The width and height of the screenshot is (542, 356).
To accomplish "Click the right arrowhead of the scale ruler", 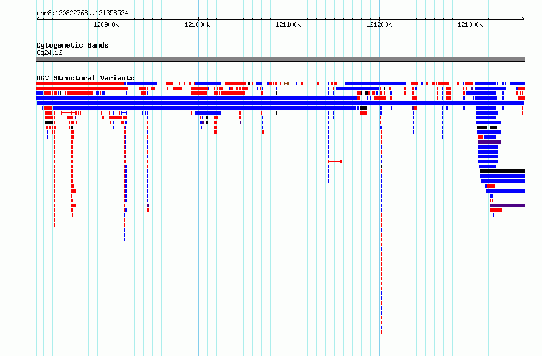I will (523, 20).
